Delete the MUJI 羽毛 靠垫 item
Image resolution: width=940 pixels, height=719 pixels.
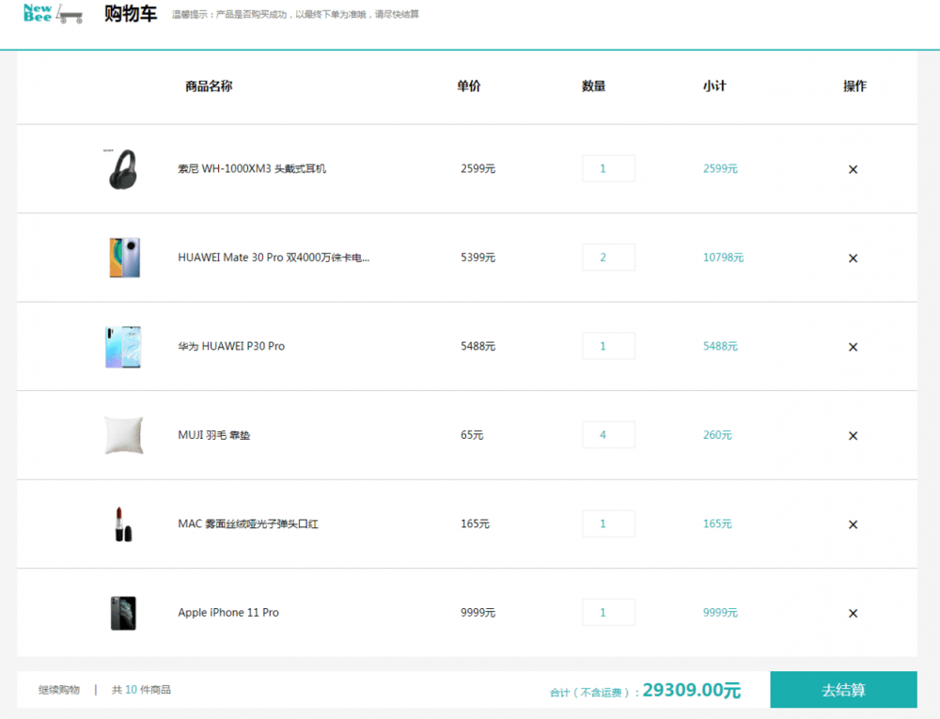853,435
